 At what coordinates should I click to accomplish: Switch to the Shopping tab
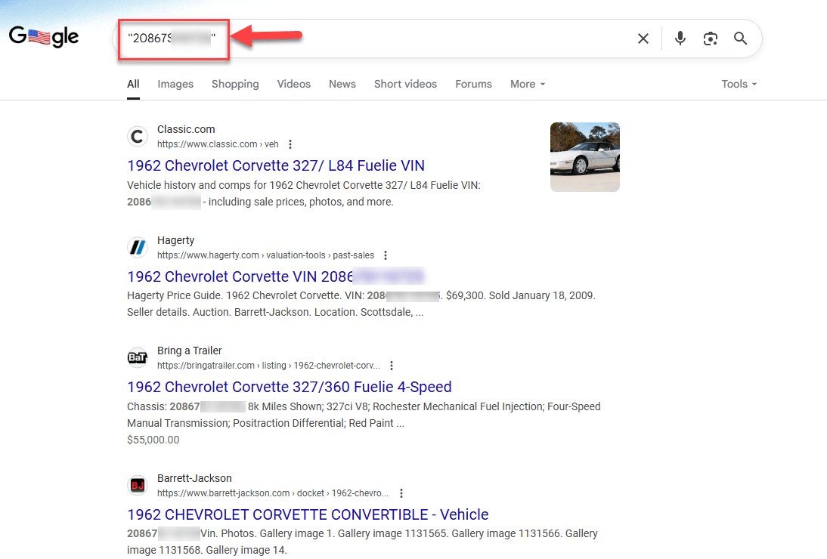coord(235,85)
